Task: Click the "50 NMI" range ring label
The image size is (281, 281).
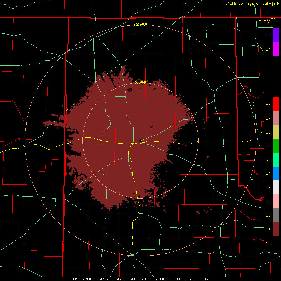Action: 140,82
